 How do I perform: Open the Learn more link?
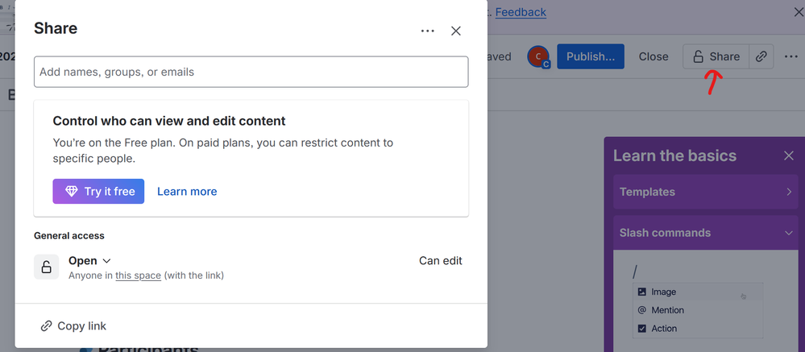[187, 191]
